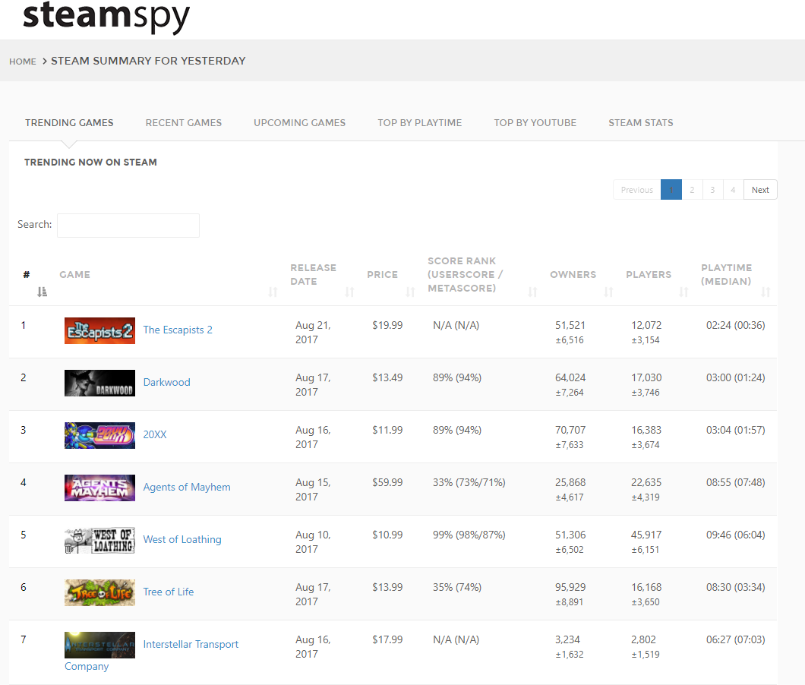Sort table by Players arrows
This screenshot has width=805, height=685.
pos(683,292)
